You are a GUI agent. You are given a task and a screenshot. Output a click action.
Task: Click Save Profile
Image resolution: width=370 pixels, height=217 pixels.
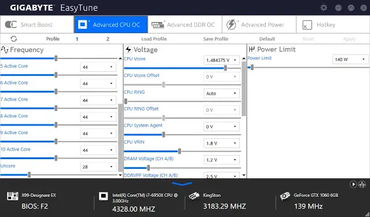click(216, 39)
